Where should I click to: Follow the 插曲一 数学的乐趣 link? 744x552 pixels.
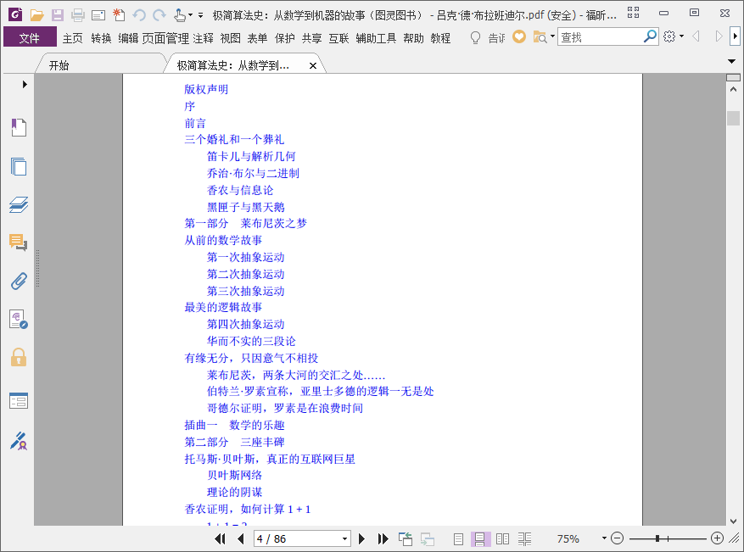tap(234, 425)
